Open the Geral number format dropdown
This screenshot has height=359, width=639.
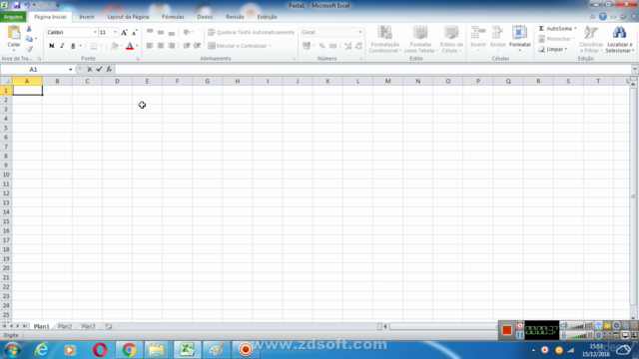coord(359,32)
